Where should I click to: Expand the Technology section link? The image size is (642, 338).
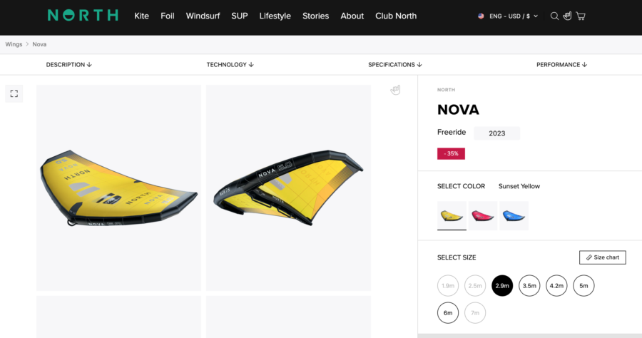pos(230,65)
